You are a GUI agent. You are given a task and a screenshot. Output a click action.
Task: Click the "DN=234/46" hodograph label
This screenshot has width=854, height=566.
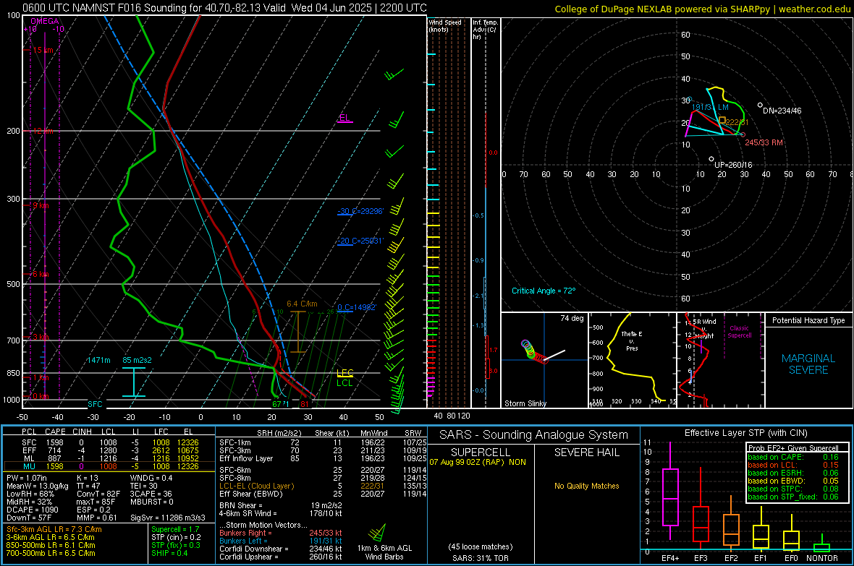point(782,111)
